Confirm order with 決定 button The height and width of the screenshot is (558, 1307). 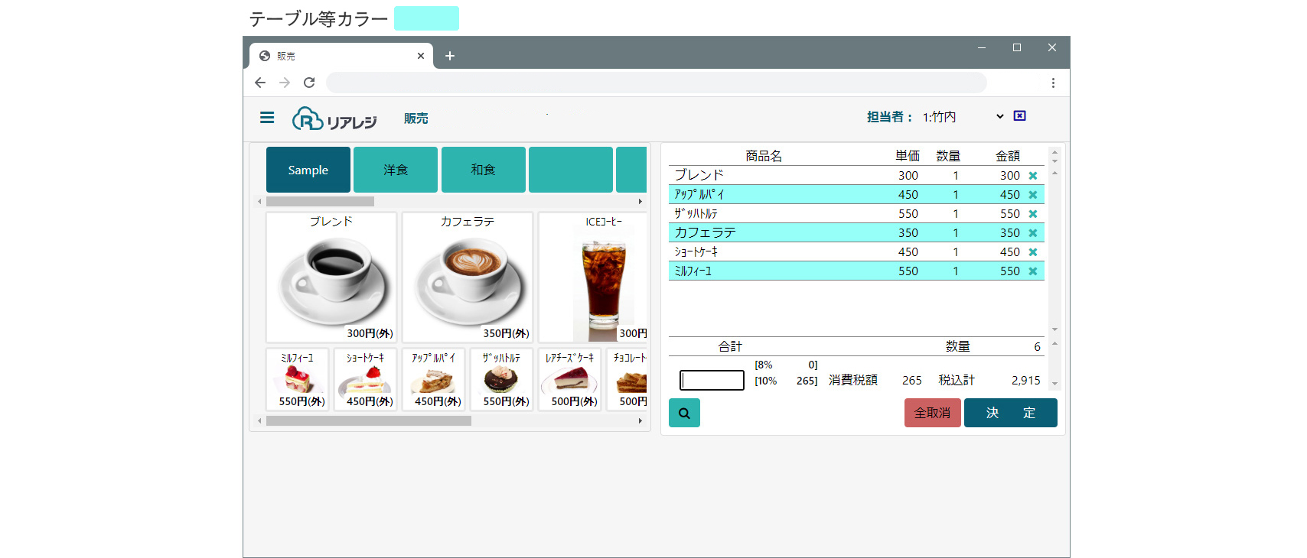coord(1011,413)
